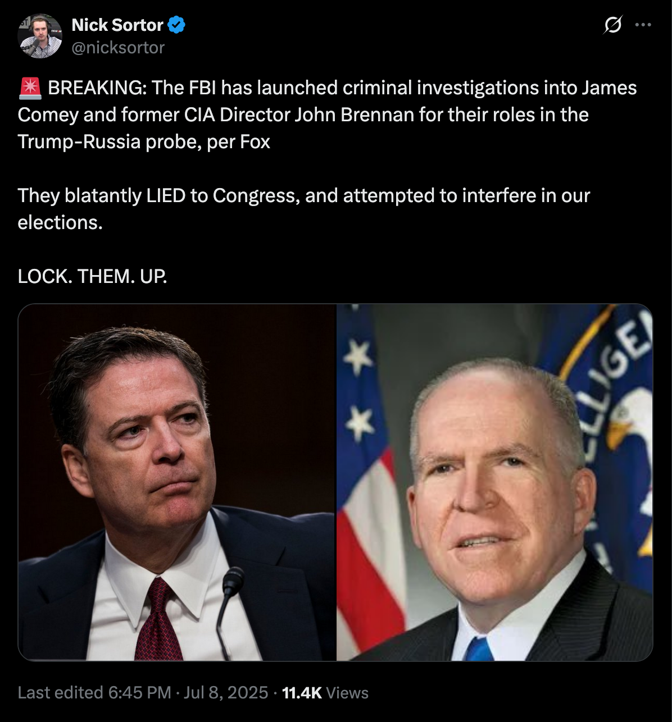Image resolution: width=672 pixels, height=722 pixels.
Task: Click the BREAKING headline paragraph
Action: click(x=327, y=115)
